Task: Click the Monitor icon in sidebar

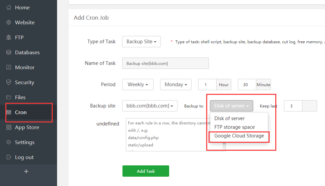Action: 9,68
